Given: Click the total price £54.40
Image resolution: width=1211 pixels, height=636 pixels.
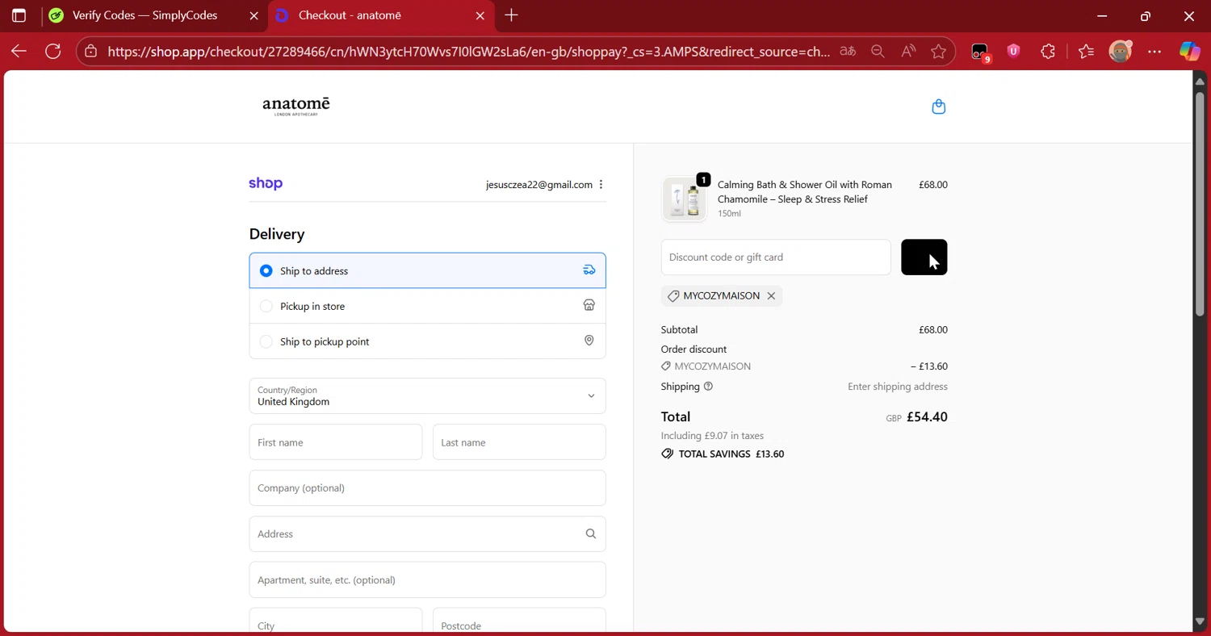Looking at the screenshot, I should coord(927,417).
